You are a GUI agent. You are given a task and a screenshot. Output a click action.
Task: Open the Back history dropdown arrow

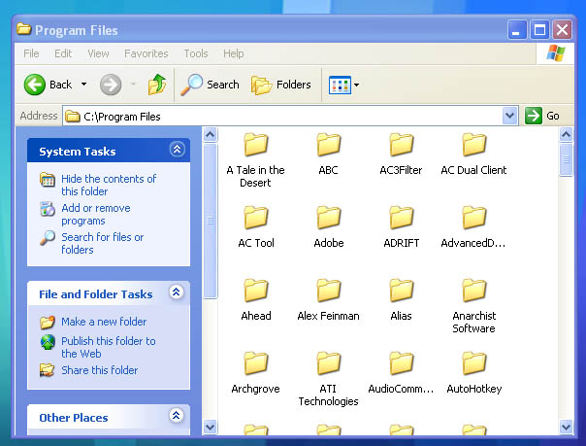point(84,85)
